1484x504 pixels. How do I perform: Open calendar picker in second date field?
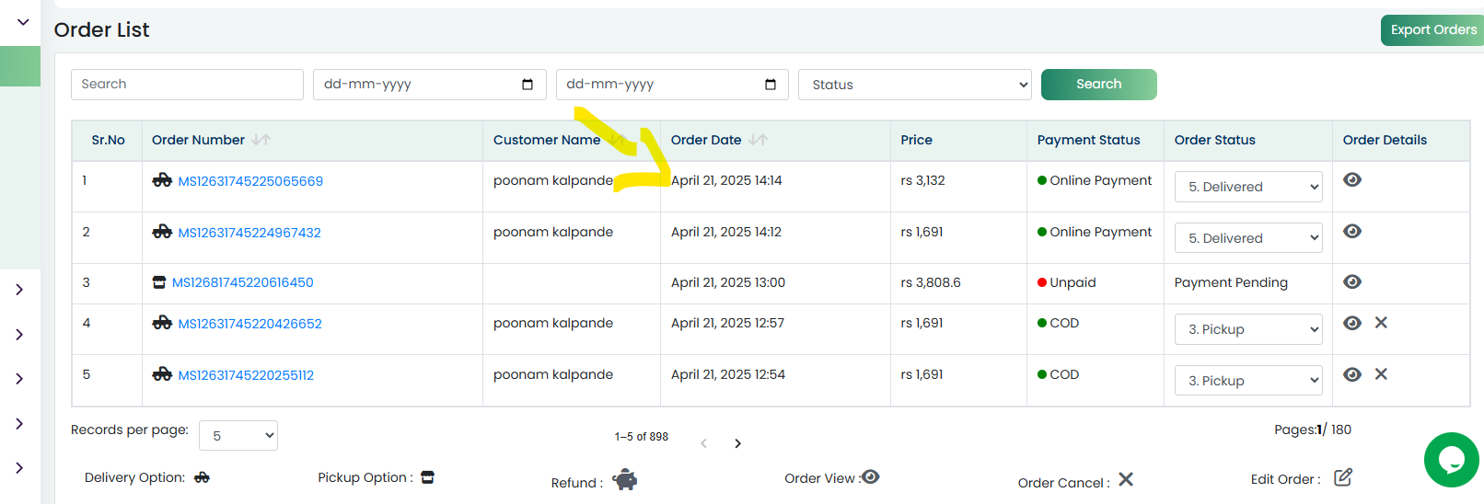click(x=771, y=85)
